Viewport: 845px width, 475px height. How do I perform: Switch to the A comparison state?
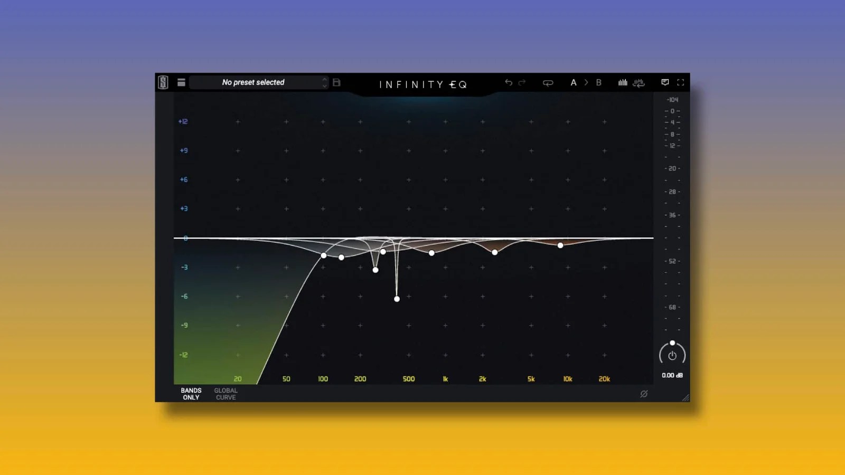(x=574, y=82)
